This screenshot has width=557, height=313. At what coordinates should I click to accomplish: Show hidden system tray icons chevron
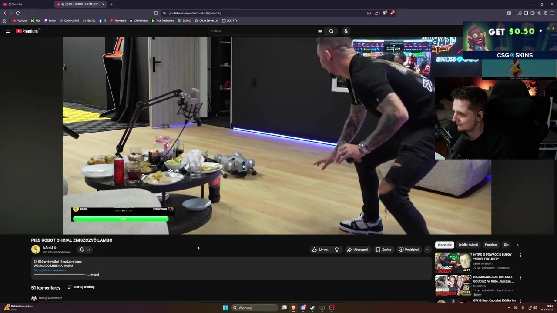pos(509,308)
